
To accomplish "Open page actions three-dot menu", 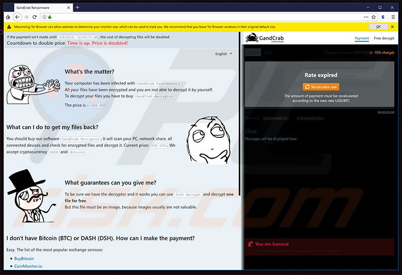I will point(366,17).
